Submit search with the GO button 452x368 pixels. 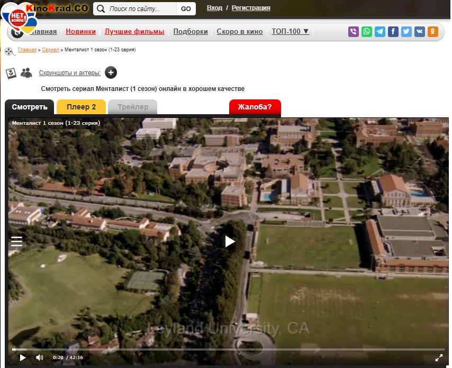[x=186, y=8]
